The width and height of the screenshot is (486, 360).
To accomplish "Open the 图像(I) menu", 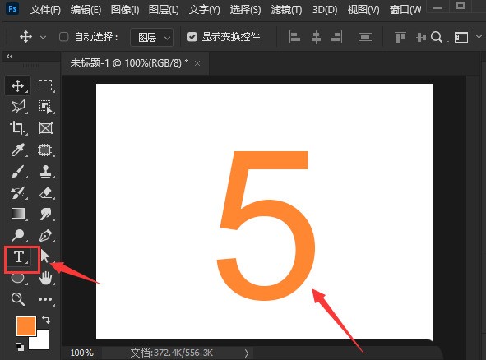I will tap(125, 10).
